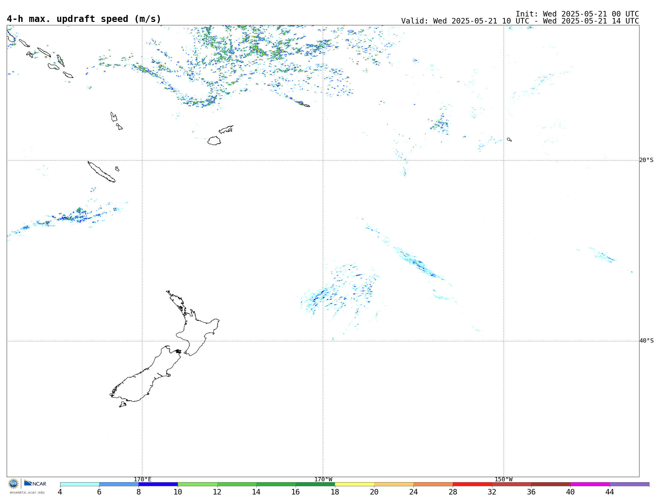Click the magenta 40–44 color swatch
Viewport: 659px width, 496px height.
590,484
